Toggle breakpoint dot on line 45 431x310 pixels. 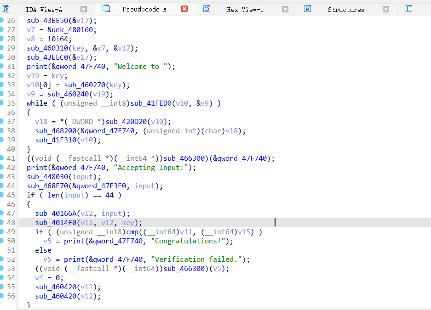(2, 195)
